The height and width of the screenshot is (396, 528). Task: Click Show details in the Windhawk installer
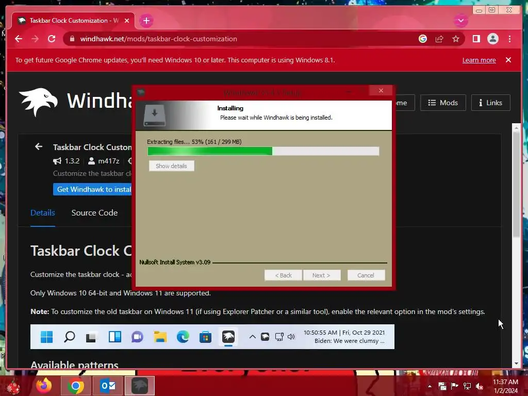(171, 166)
